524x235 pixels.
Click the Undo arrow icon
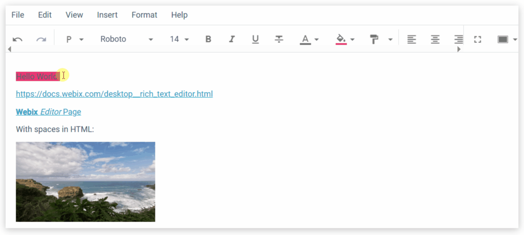(17, 39)
